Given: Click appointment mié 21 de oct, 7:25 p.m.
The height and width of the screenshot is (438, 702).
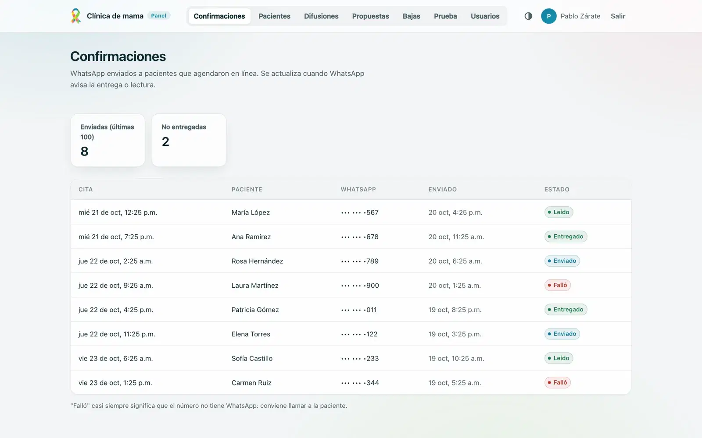Looking at the screenshot, I should coord(116,237).
